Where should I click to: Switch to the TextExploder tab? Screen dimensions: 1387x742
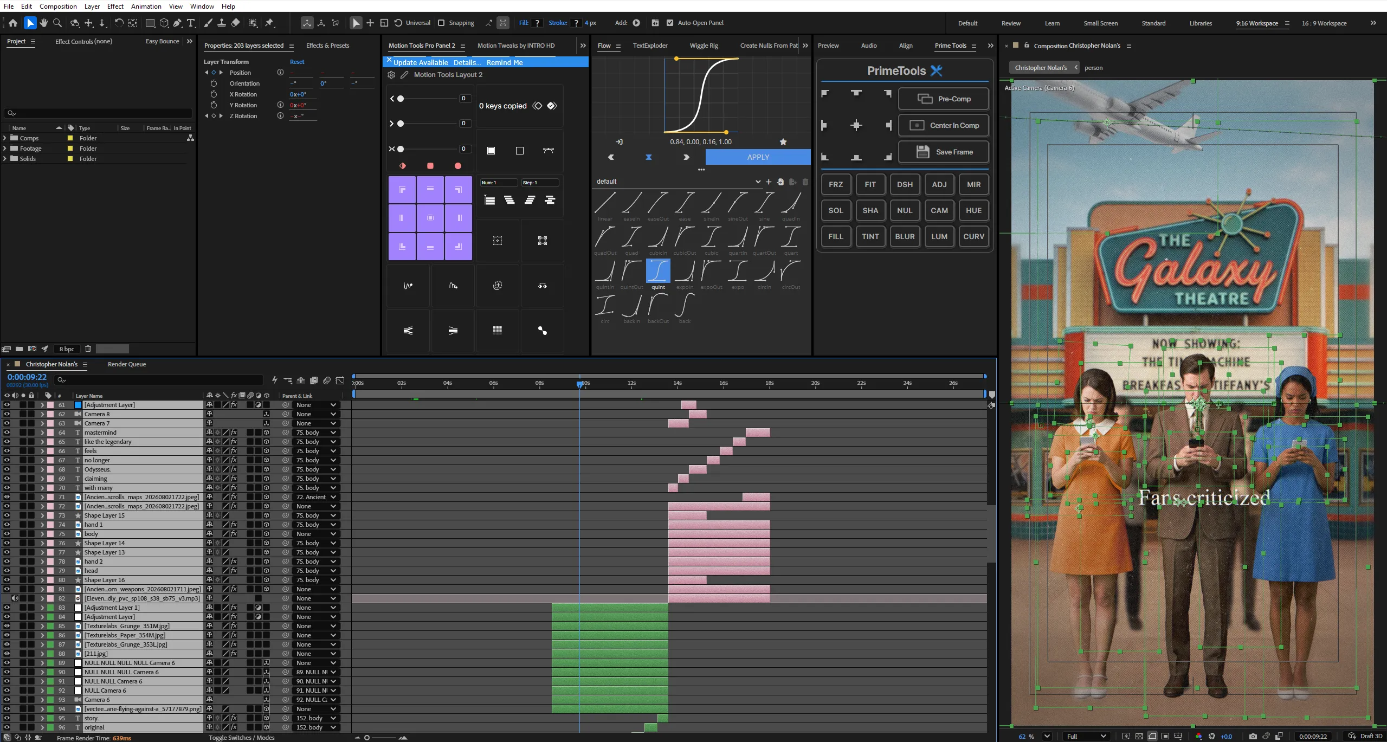tap(650, 46)
